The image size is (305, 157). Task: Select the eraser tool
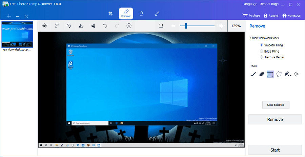(x=262, y=74)
